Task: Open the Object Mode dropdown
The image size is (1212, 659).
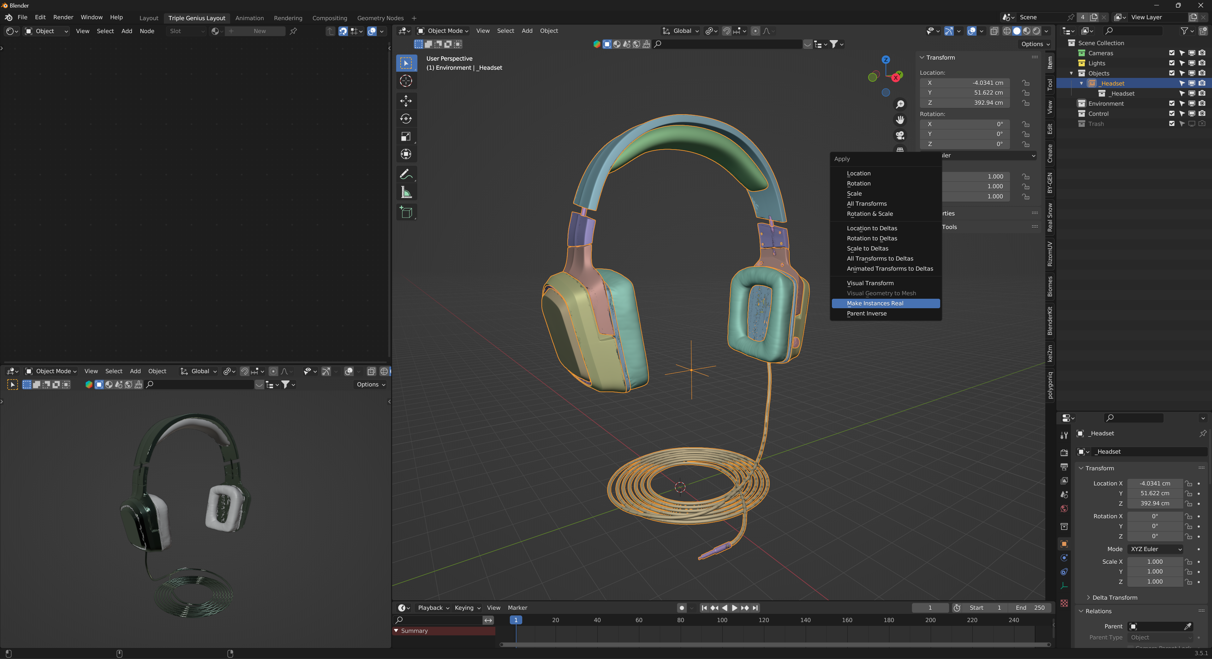Action: click(x=442, y=31)
